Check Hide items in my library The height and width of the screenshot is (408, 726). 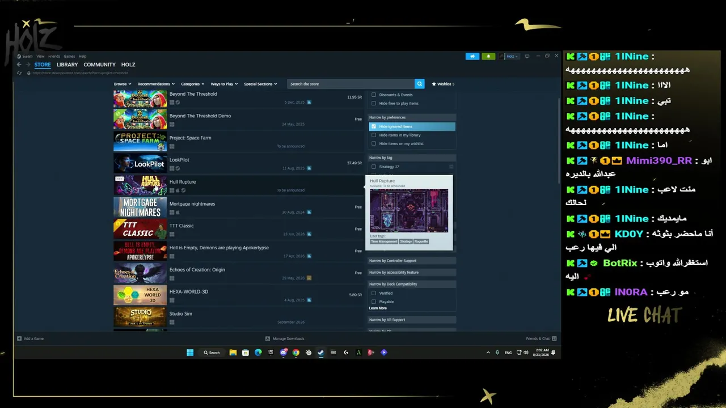pos(374,135)
